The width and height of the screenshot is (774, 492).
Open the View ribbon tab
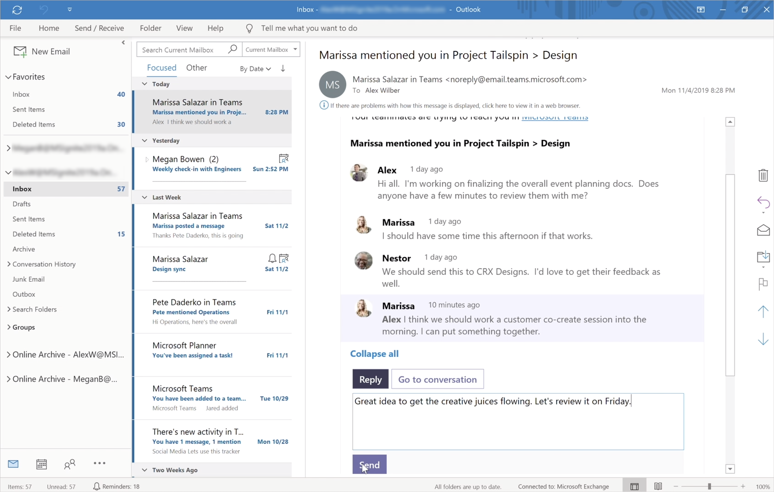pyautogui.click(x=184, y=28)
